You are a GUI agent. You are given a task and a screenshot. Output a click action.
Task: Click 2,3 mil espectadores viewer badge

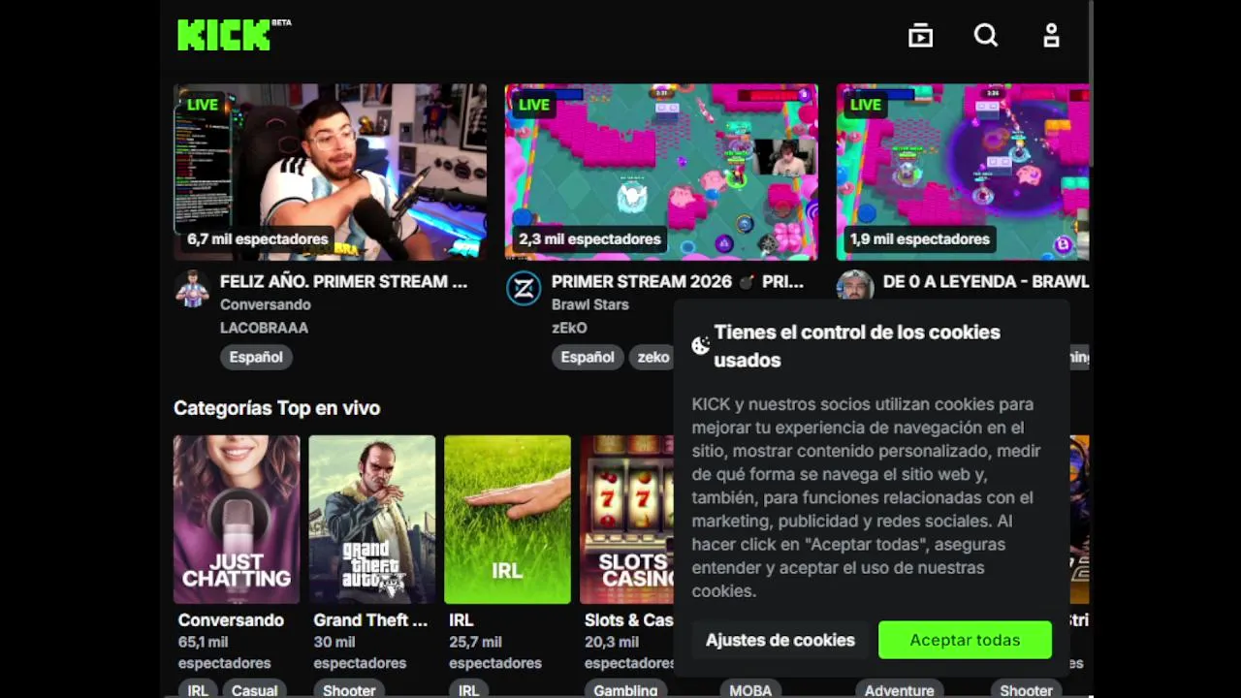click(x=589, y=239)
